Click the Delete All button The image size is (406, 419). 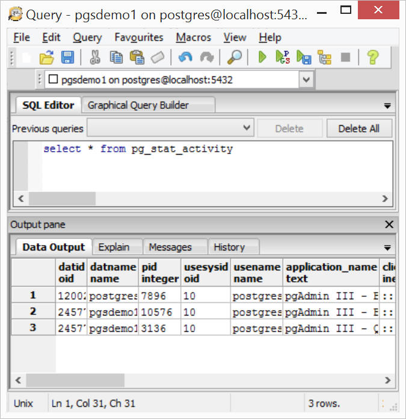pyautogui.click(x=359, y=129)
